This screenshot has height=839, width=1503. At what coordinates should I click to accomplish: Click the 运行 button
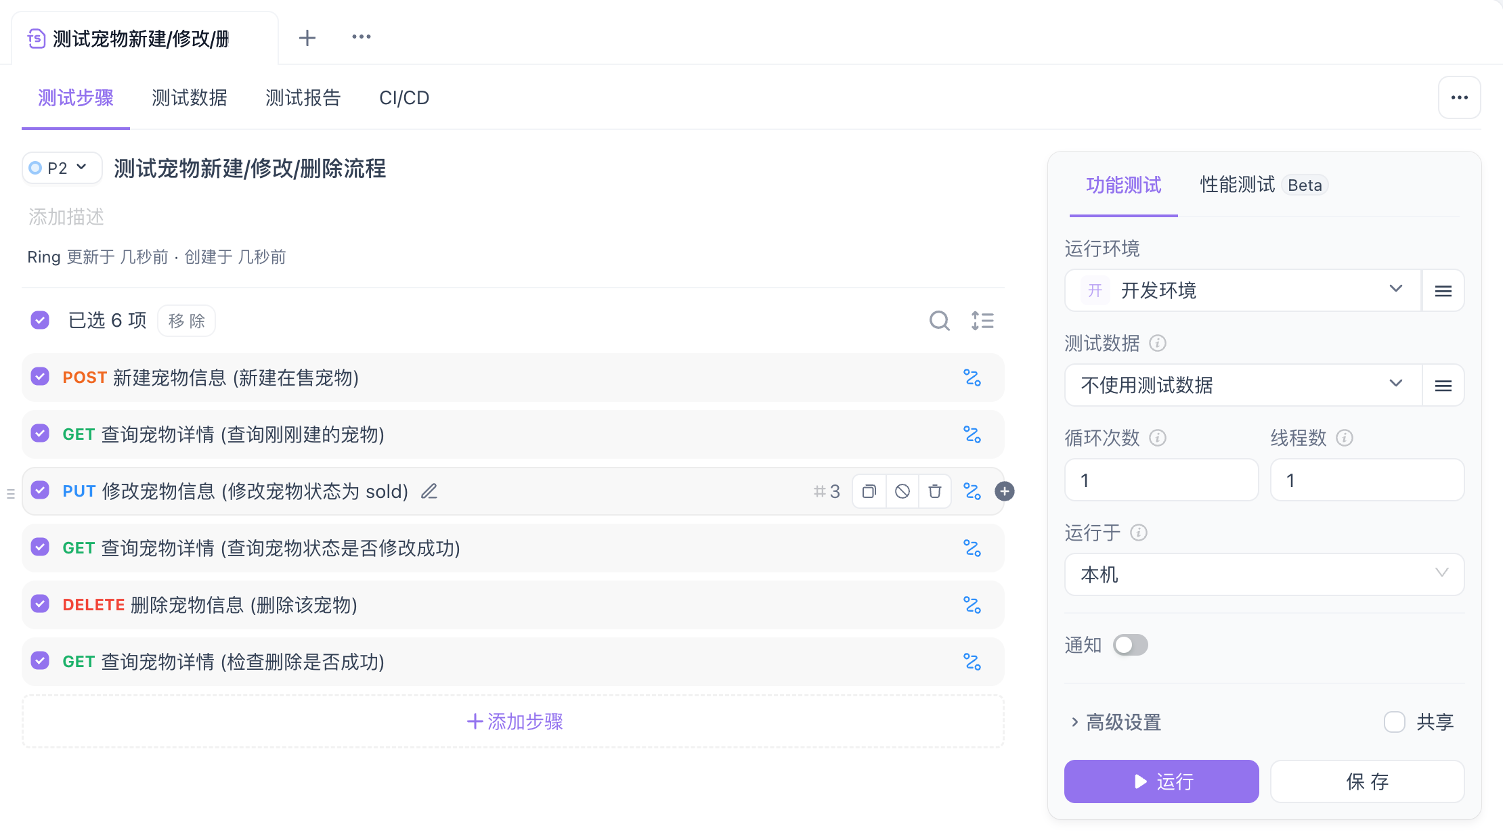[x=1161, y=781]
